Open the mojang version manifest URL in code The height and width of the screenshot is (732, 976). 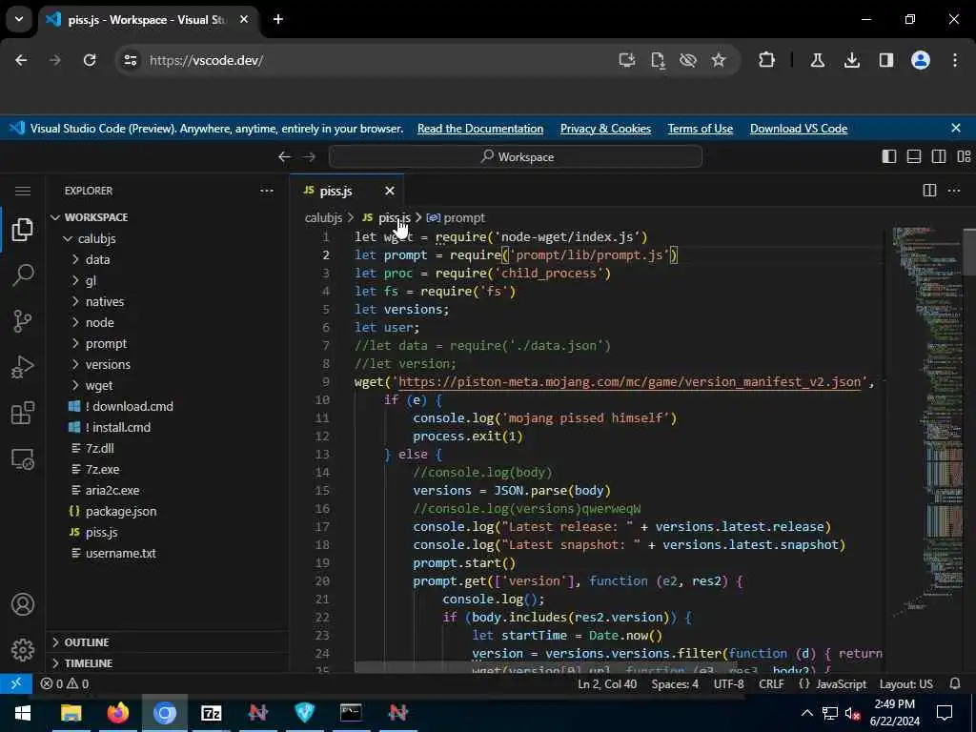point(629,381)
